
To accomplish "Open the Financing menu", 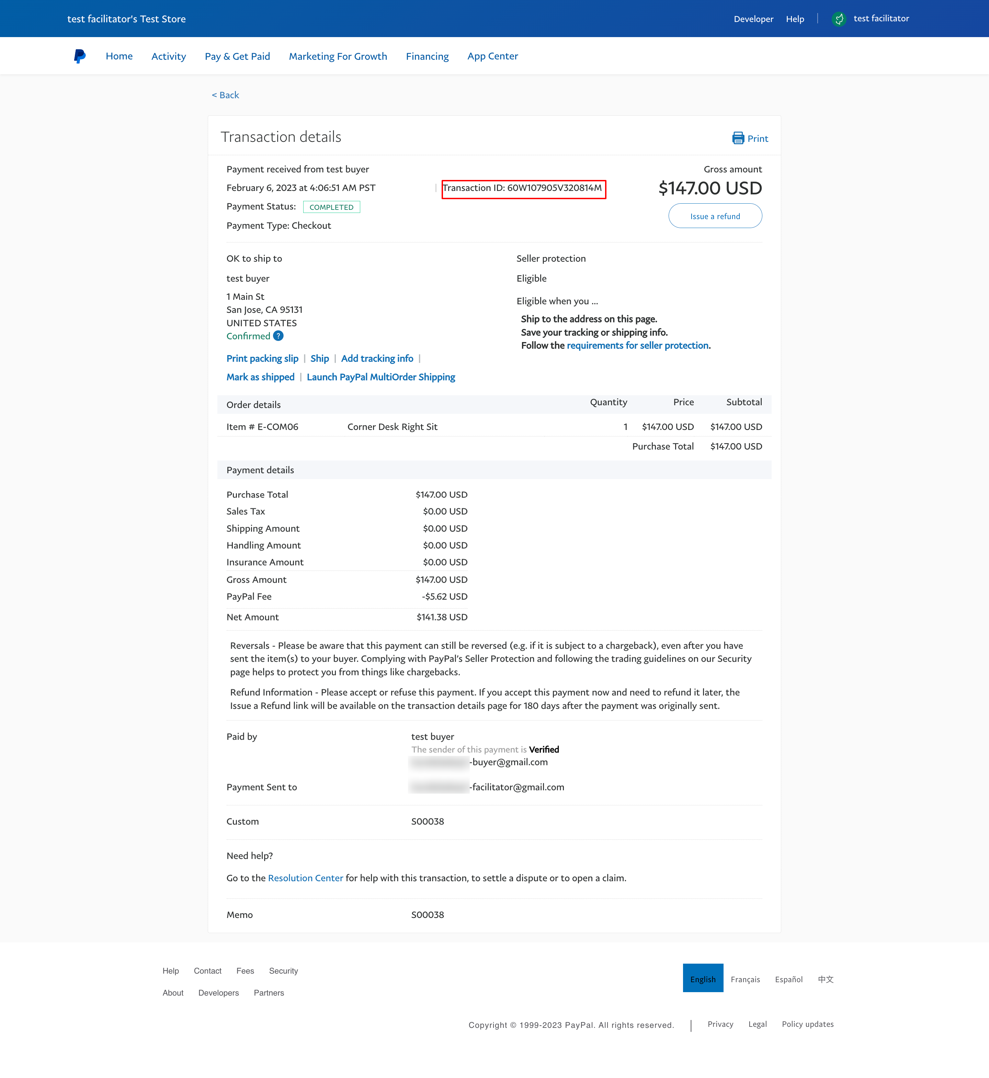I will pos(427,56).
